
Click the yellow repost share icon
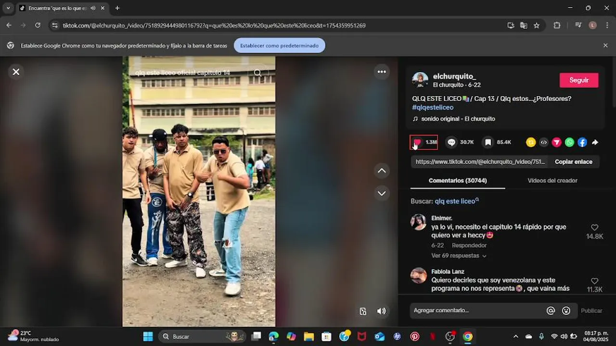[531, 142]
